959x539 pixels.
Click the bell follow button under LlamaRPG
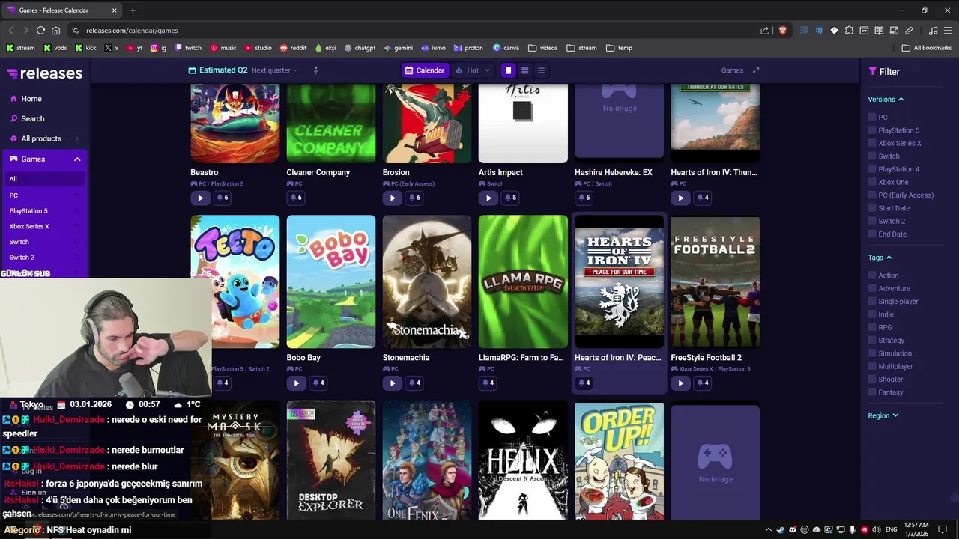point(488,383)
